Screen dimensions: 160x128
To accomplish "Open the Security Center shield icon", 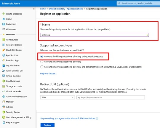I will coord(4,112).
